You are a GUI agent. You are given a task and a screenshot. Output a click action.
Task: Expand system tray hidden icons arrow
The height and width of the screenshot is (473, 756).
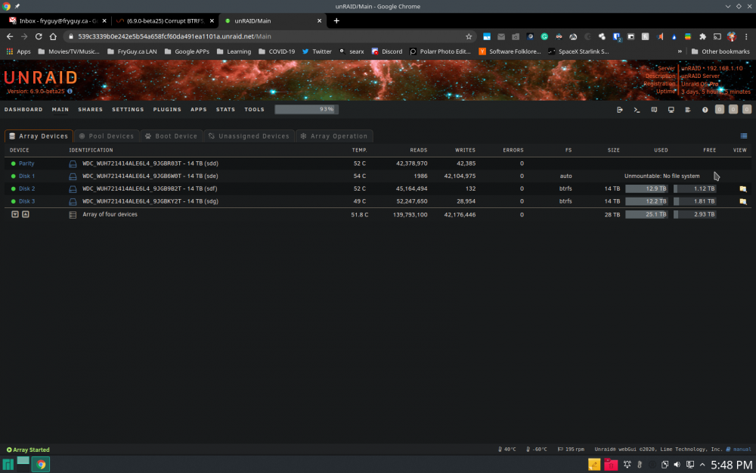pos(703,465)
